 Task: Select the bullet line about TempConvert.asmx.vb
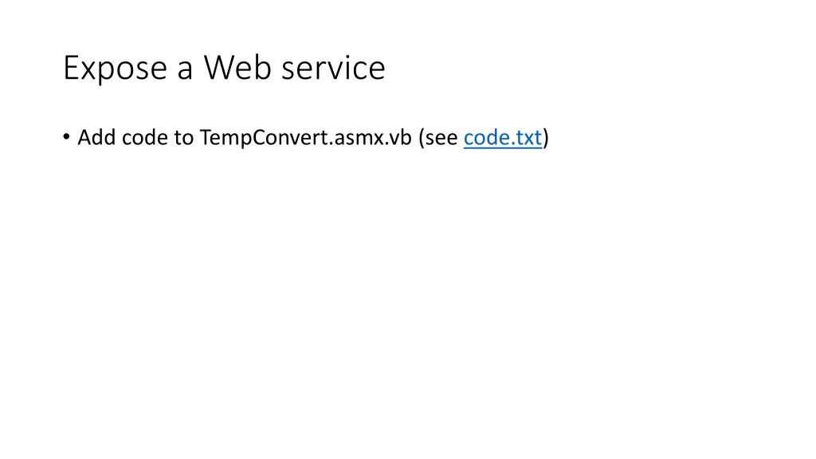click(306, 138)
